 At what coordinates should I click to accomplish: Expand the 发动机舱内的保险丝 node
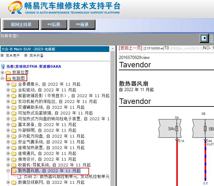(x=8, y=101)
